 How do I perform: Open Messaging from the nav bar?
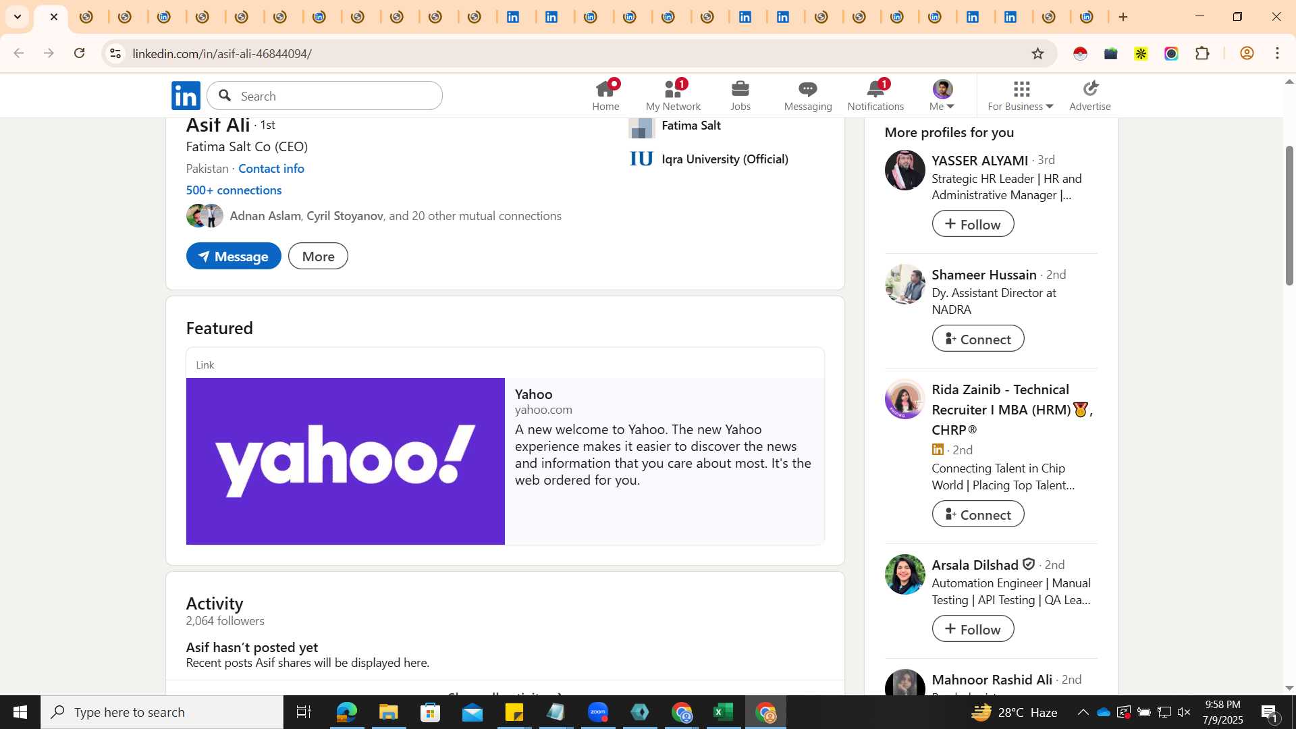(x=808, y=95)
